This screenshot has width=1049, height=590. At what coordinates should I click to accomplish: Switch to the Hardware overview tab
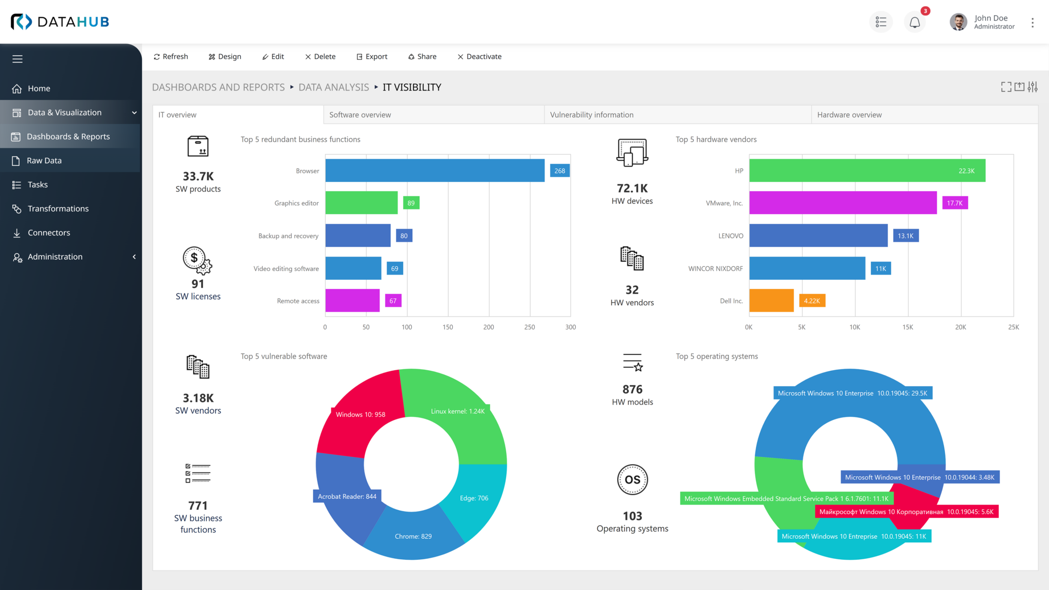(x=925, y=115)
